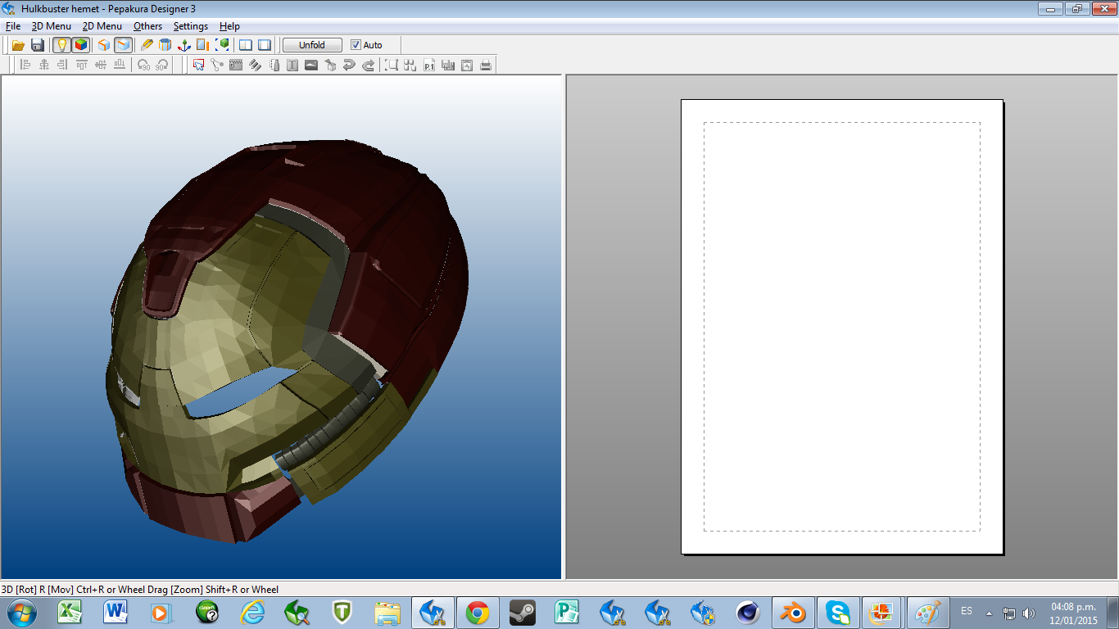Open the Help menu
Viewport: 1119px width, 629px height.
230,26
